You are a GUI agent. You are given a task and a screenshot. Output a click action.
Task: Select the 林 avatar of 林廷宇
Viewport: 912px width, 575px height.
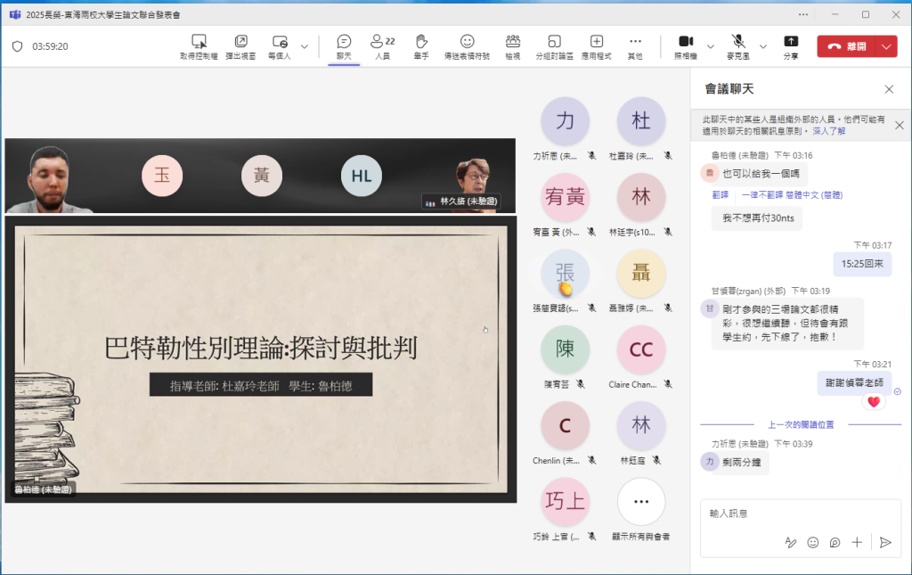coord(641,197)
